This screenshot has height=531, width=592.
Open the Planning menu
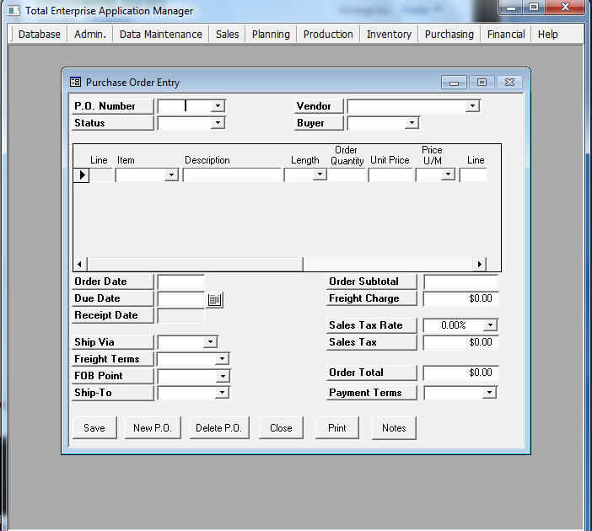click(x=271, y=35)
